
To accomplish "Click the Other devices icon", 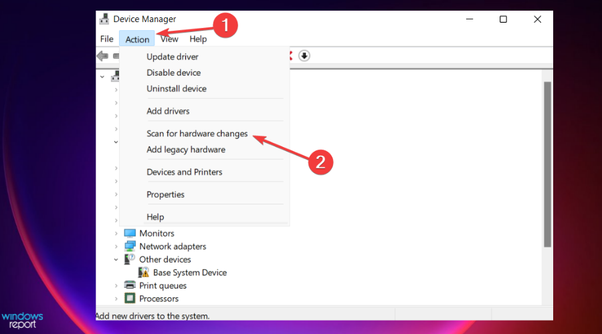I will [130, 259].
